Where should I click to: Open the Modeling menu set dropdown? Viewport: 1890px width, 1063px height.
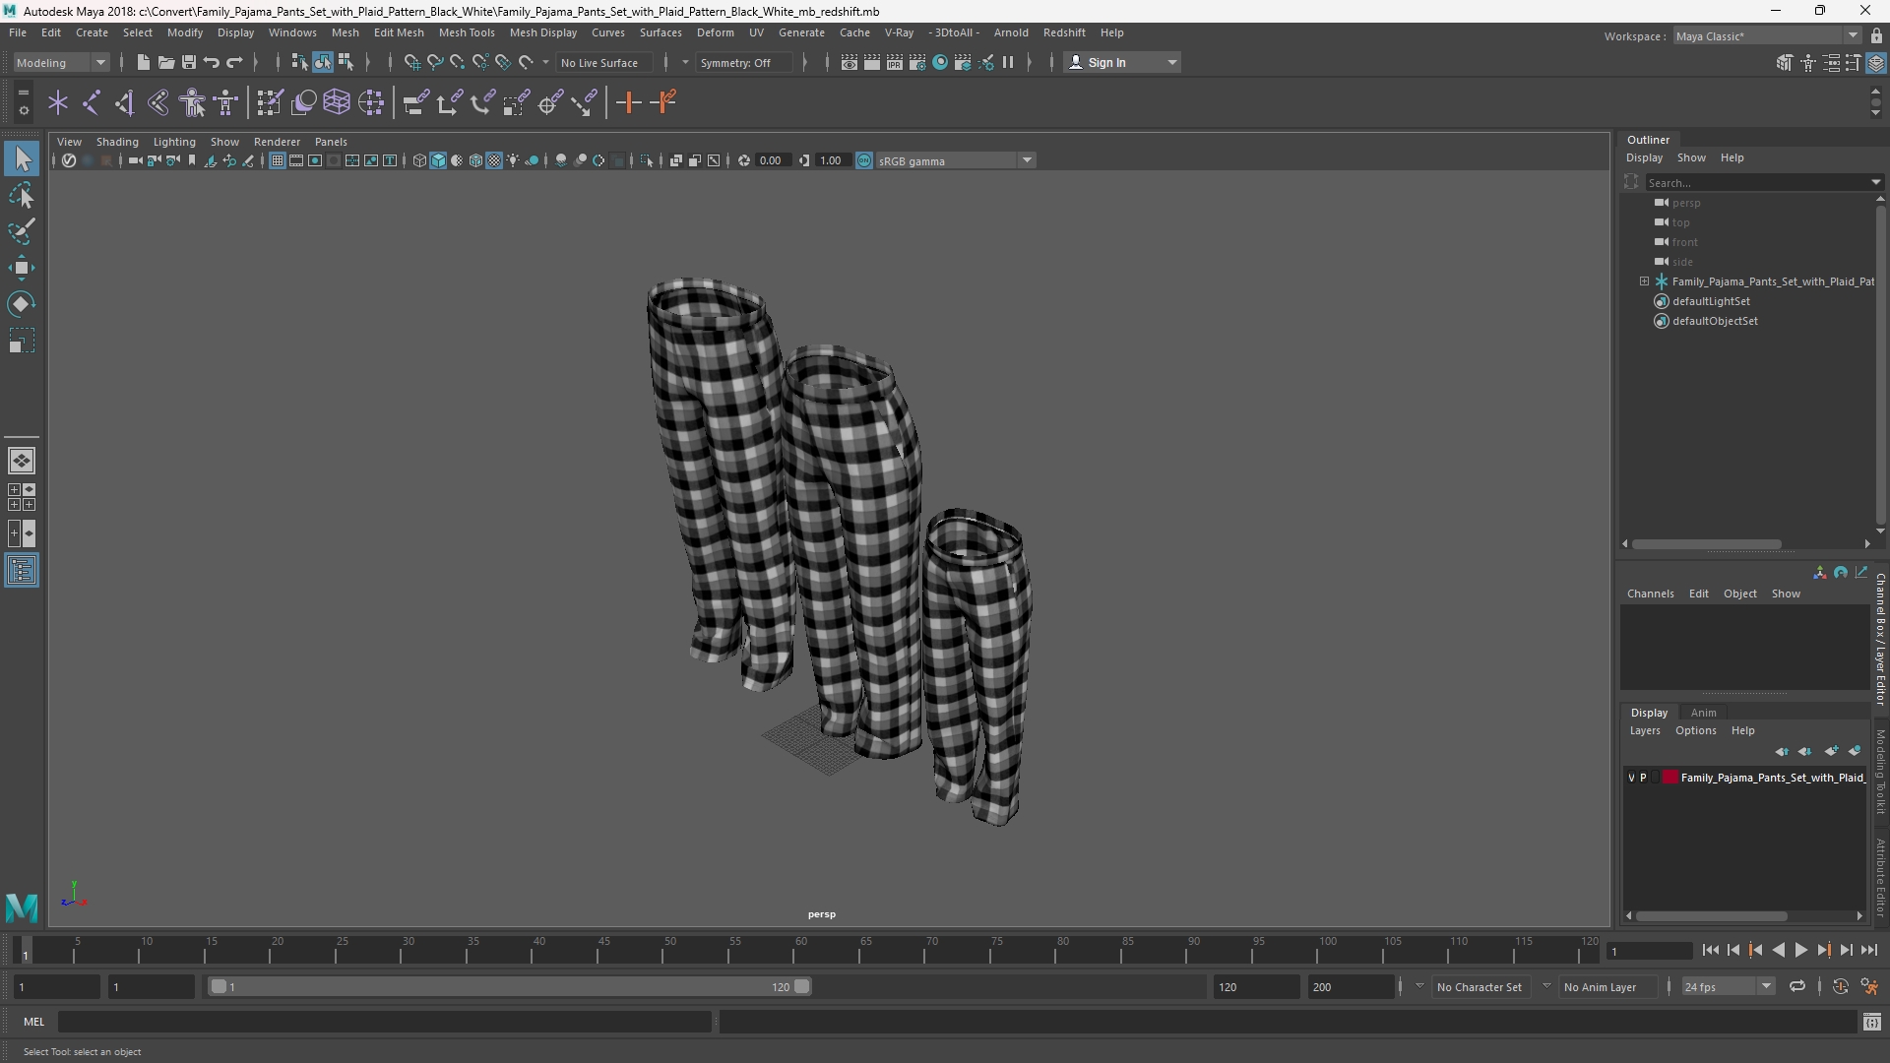click(61, 62)
